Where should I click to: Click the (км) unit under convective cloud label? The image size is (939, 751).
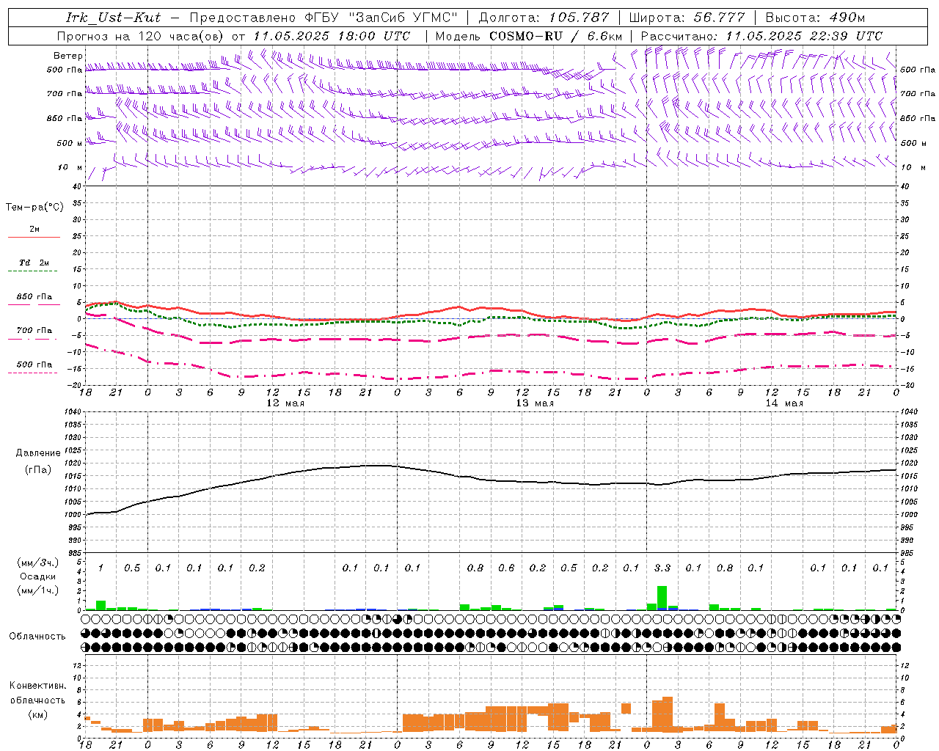37,714
